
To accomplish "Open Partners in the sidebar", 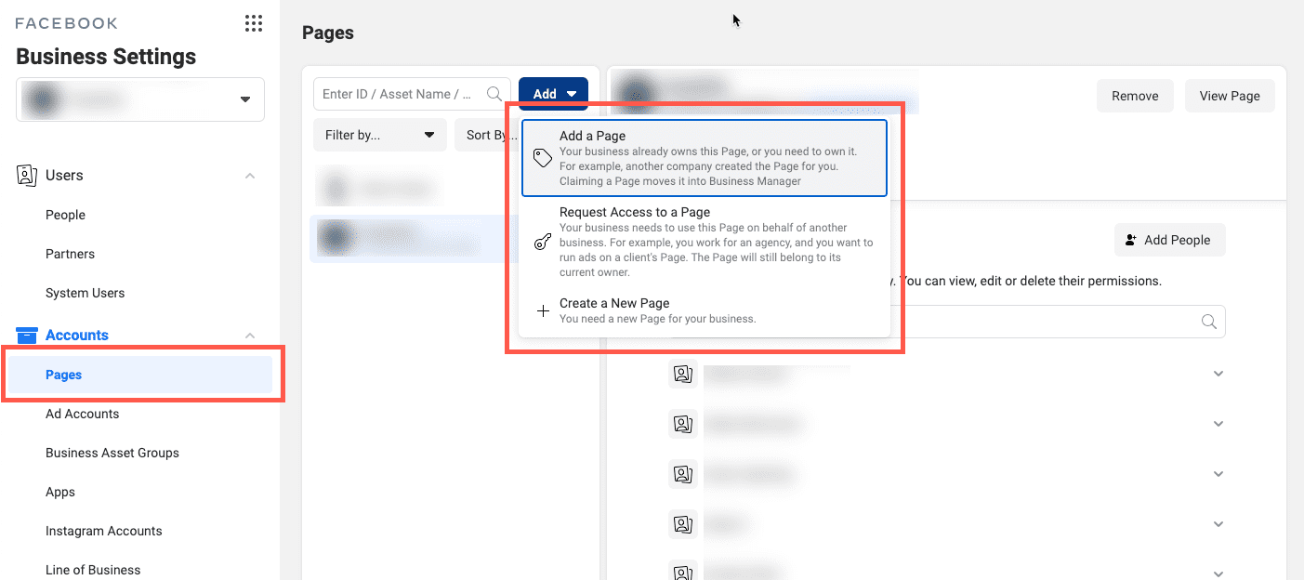I will point(70,254).
